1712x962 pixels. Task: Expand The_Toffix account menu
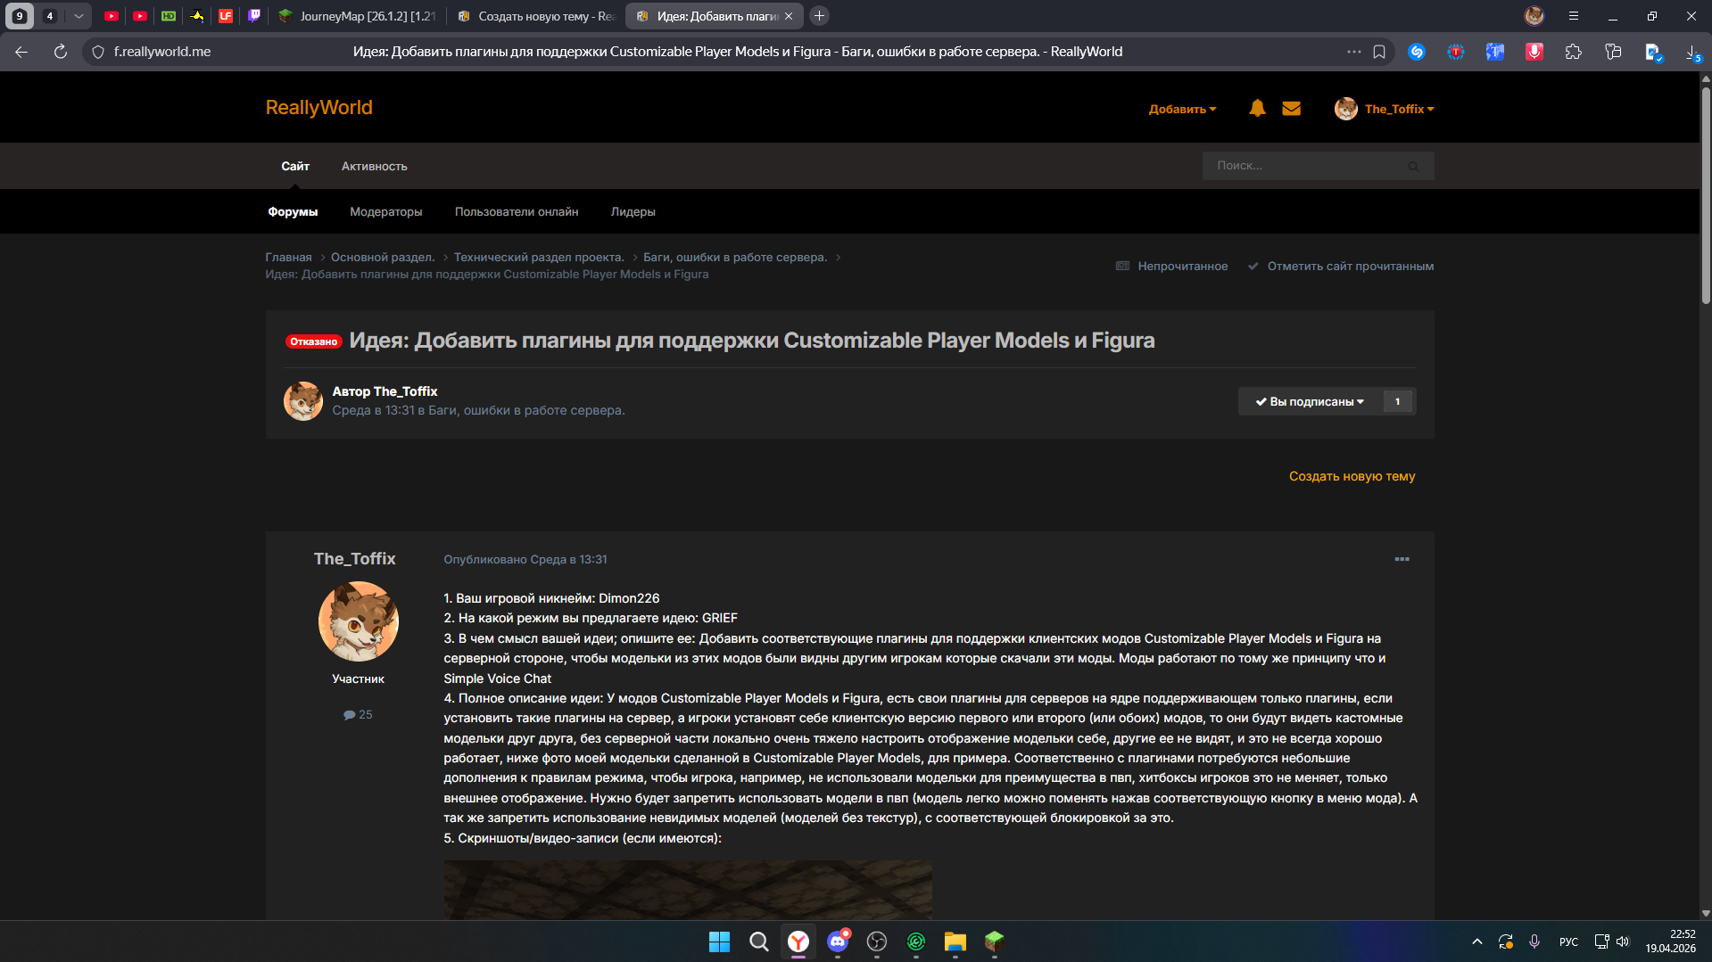point(1398,110)
